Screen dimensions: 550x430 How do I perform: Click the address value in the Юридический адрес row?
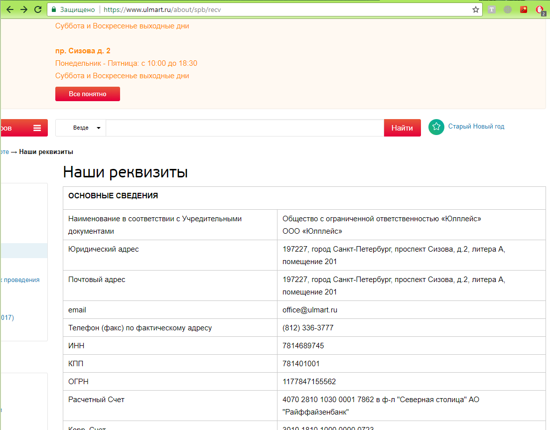pyautogui.click(x=411, y=255)
